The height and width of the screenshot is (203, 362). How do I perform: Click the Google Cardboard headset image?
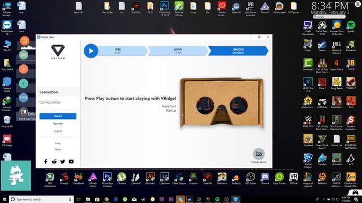tap(222, 103)
